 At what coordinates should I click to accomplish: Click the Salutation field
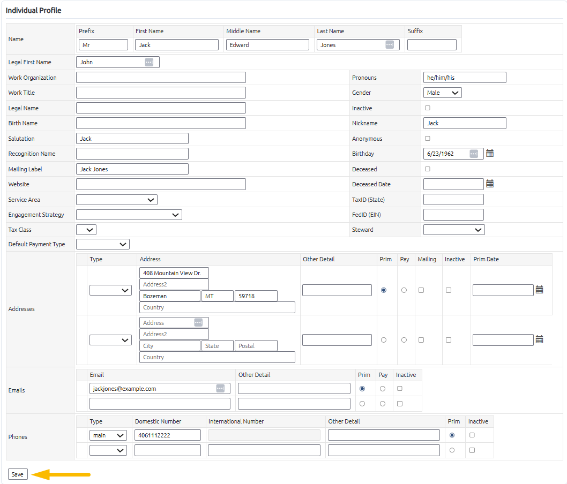(x=132, y=138)
